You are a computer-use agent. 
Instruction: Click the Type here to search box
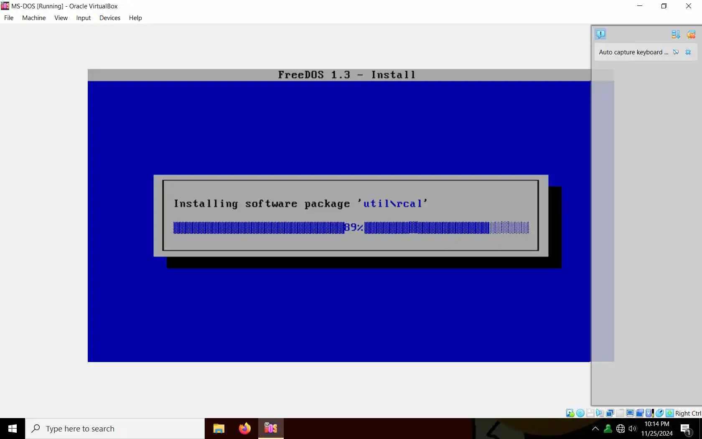pos(115,429)
